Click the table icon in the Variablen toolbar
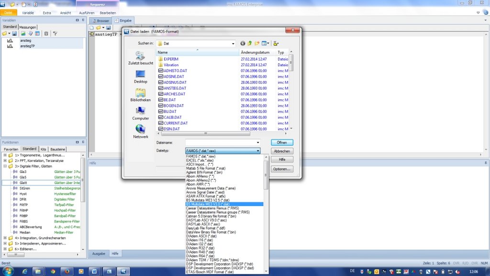The image size is (490, 276). pyautogui.click(x=37, y=34)
